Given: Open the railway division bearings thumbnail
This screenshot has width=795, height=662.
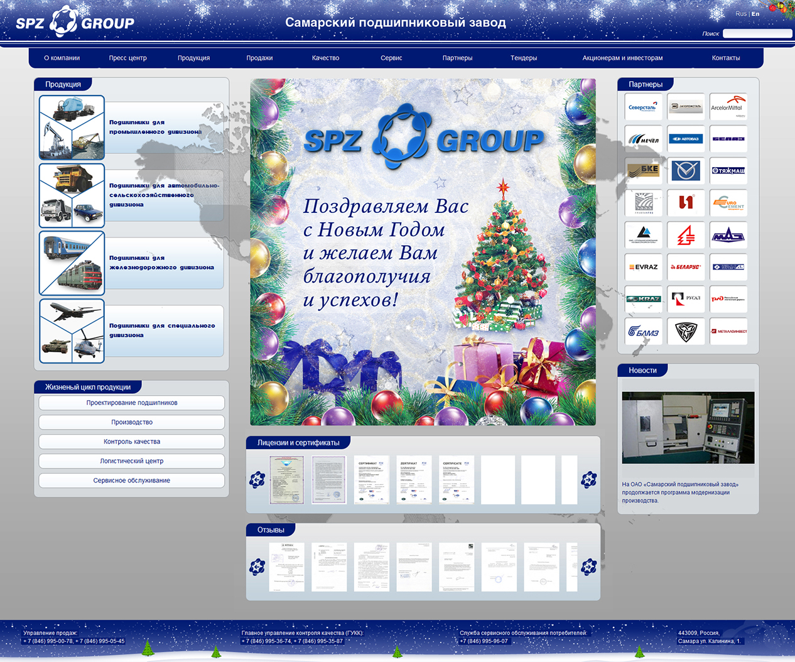Looking at the screenshot, I should tap(72, 263).
